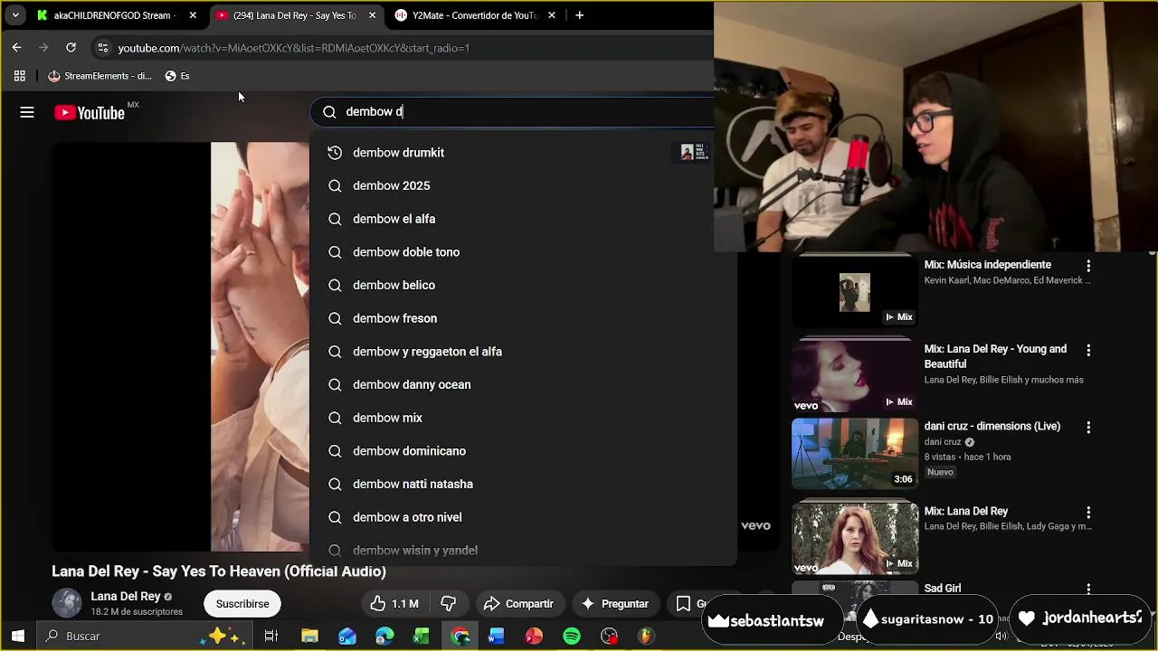Screen dimensions: 1158x651
Task: Click the address bar URL
Action: (294, 48)
